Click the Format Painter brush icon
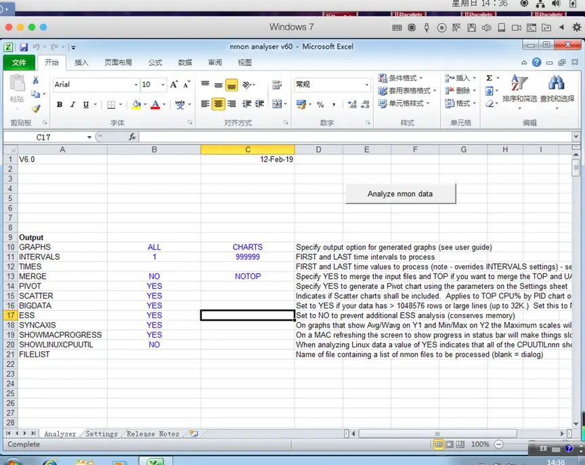The width and height of the screenshot is (585, 465). point(36,108)
